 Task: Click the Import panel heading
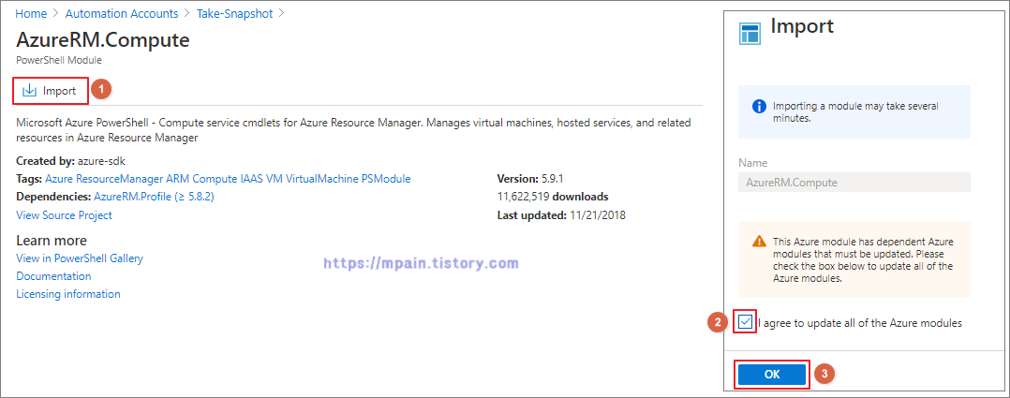pos(802,26)
